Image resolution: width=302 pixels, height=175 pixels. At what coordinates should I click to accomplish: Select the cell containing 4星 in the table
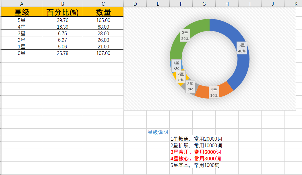pos(22,27)
